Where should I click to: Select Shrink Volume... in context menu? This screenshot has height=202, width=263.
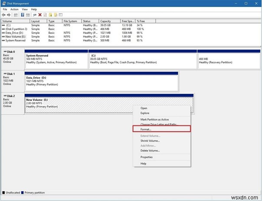click(150, 141)
